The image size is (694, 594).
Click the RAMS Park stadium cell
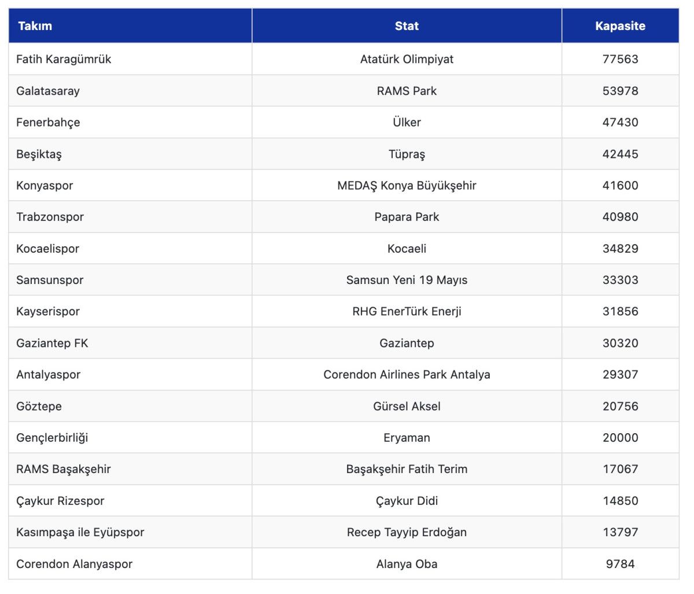coord(407,91)
